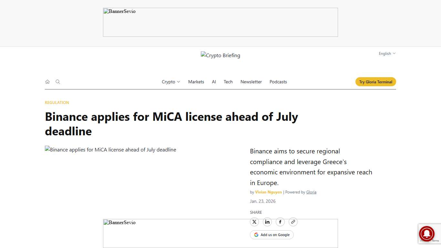Click the Try Gloria Terminal button

tap(375, 82)
